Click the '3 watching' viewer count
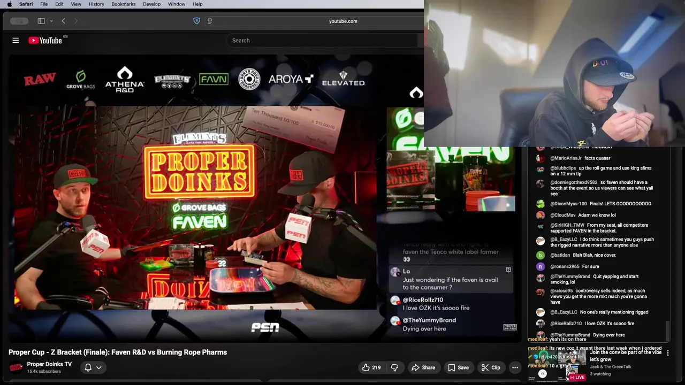 click(x=600, y=374)
